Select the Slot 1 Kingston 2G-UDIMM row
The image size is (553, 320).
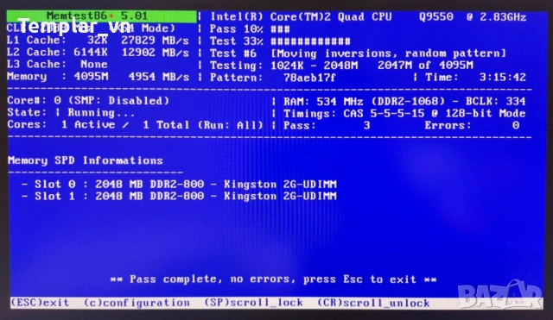pyautogui.click(x=179, y=196)
